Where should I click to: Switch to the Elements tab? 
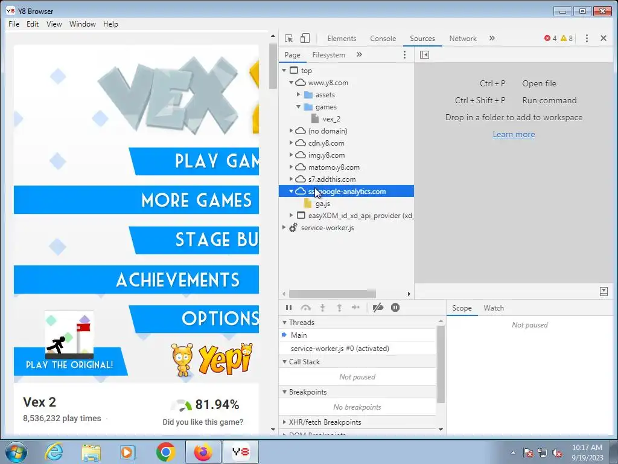click(x=342, y=38)
